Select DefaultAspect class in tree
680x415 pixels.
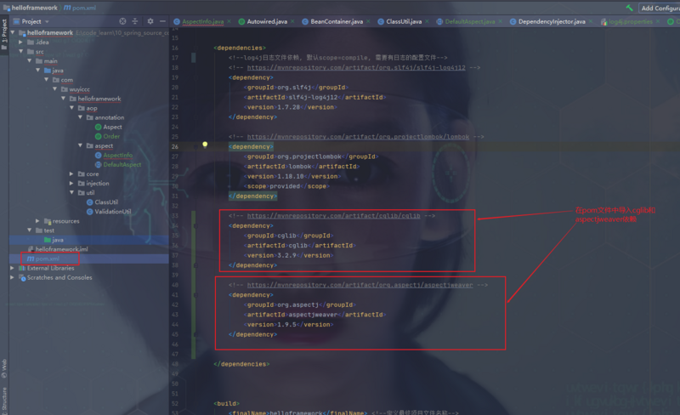pyautogui.click(x=118, y=164)
